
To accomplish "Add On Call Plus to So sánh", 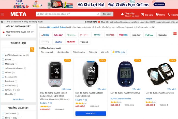I will point(136,89).
